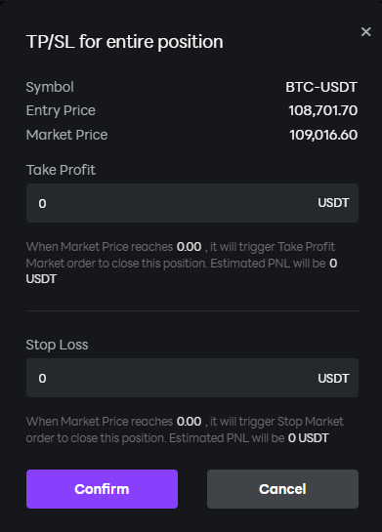Cancel the TP/SL dialog

tap(282, 489)
